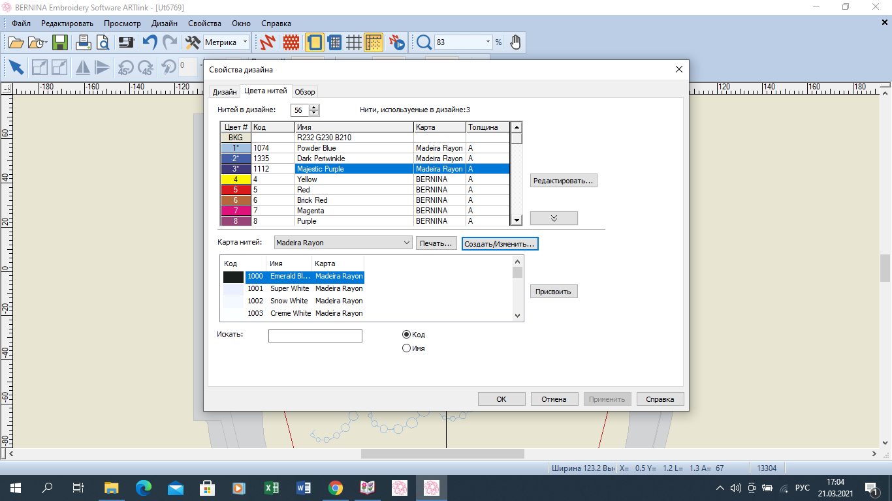Click the Windows Start button
The height and width of the screenshot is (501, 892).
pyautogui.click(x=16, y=488)
